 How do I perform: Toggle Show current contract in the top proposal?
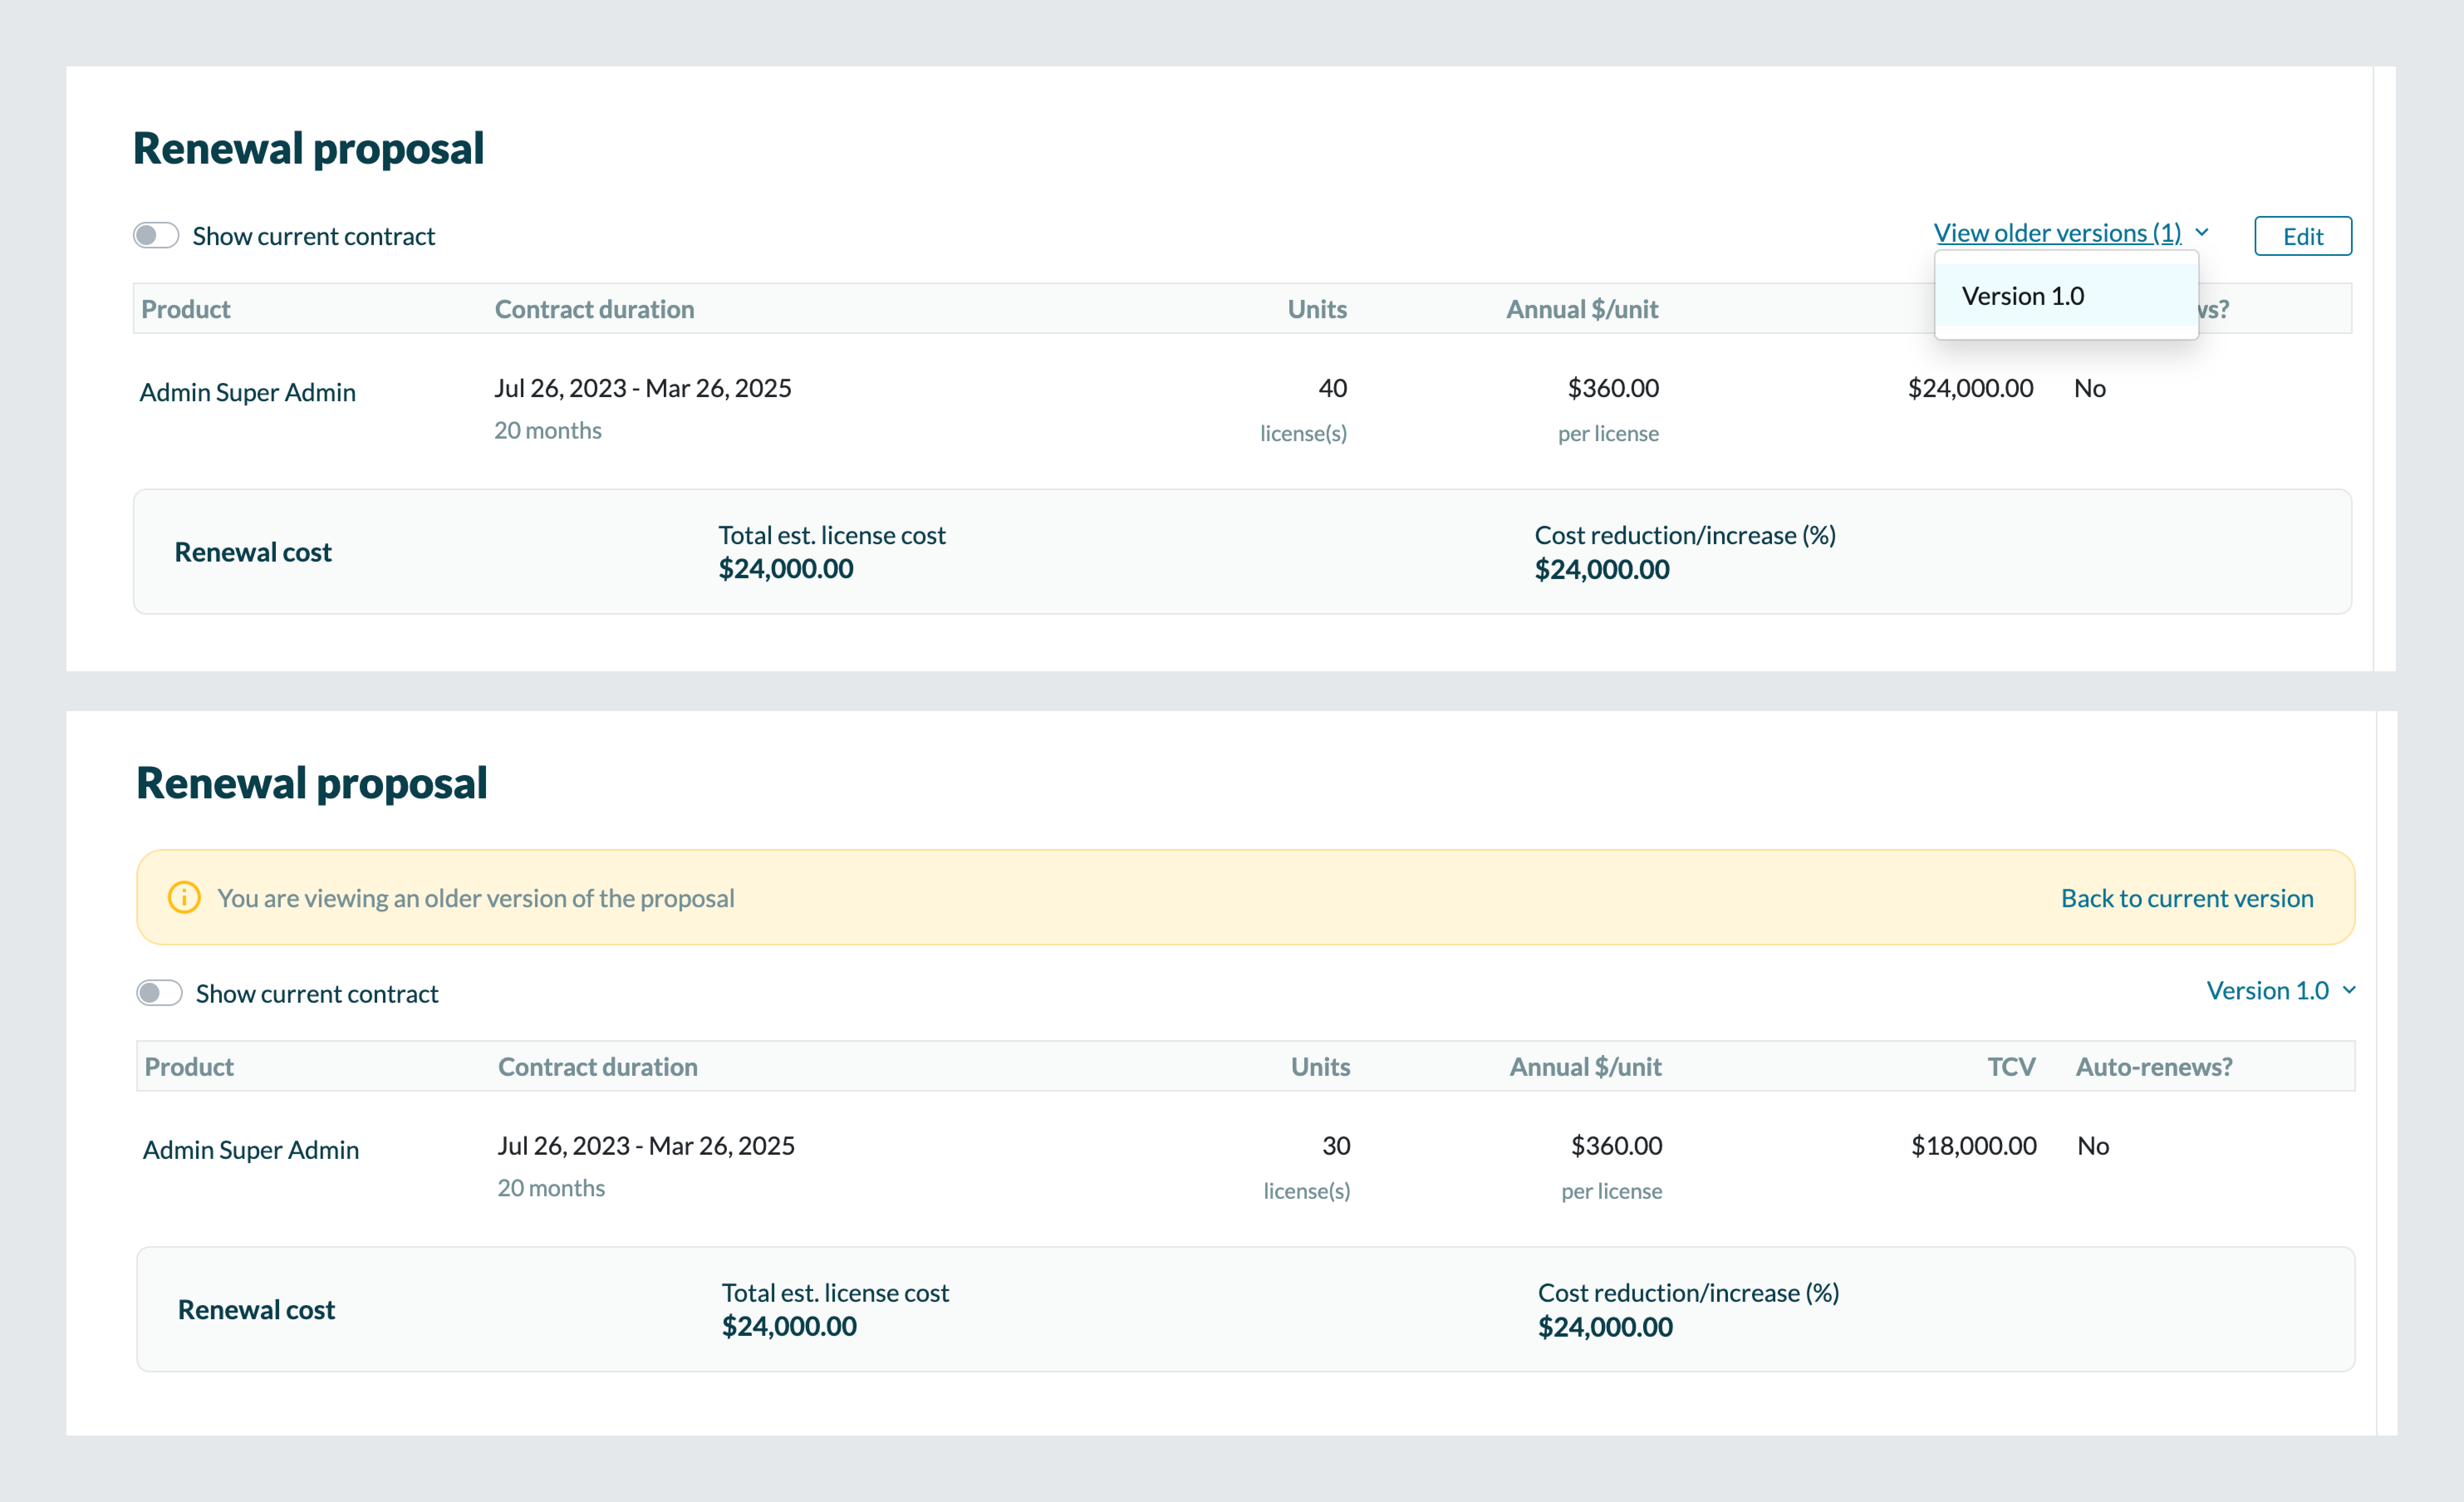coord(156,236)
